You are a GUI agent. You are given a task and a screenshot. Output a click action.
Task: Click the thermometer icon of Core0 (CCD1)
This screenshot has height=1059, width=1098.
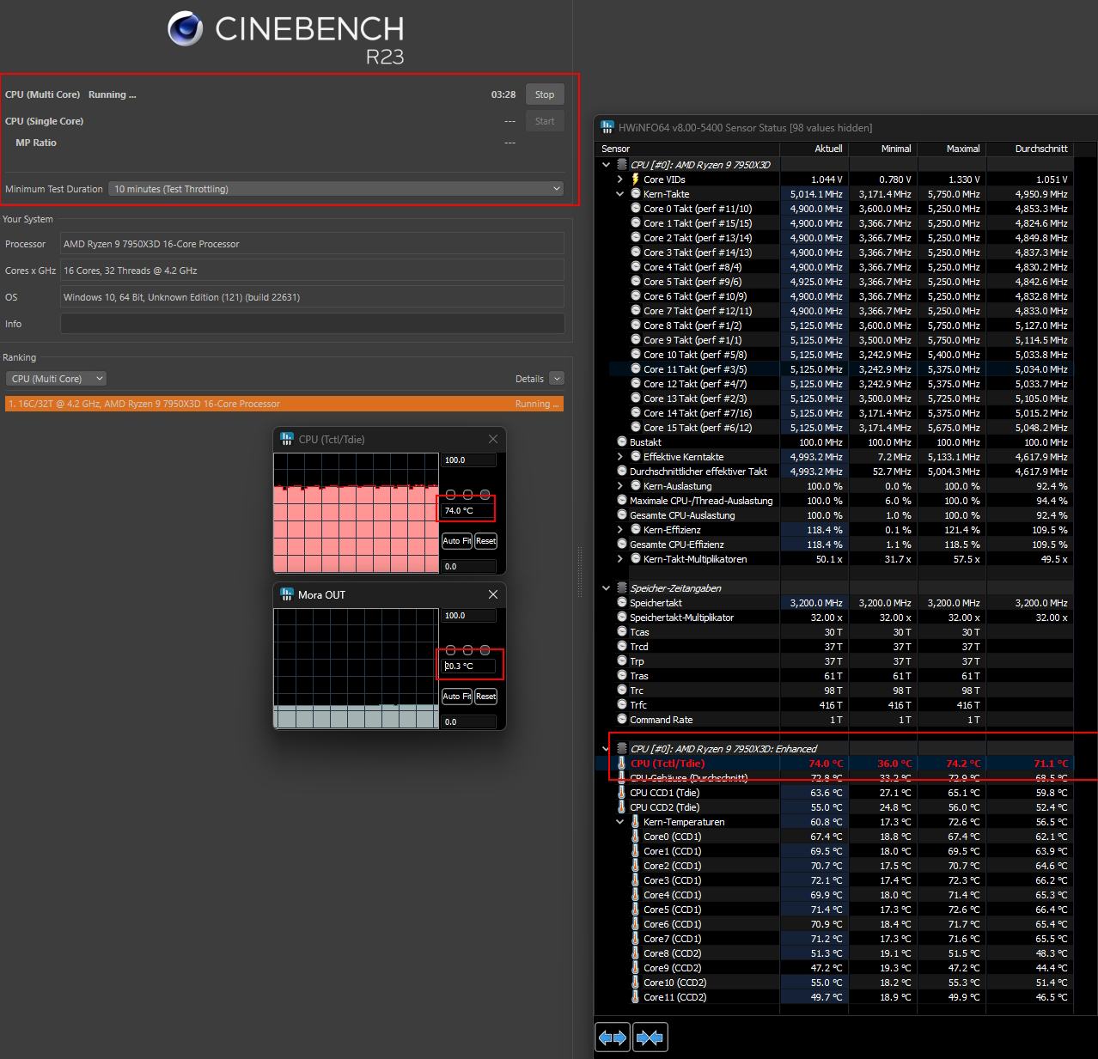[636, 836]
